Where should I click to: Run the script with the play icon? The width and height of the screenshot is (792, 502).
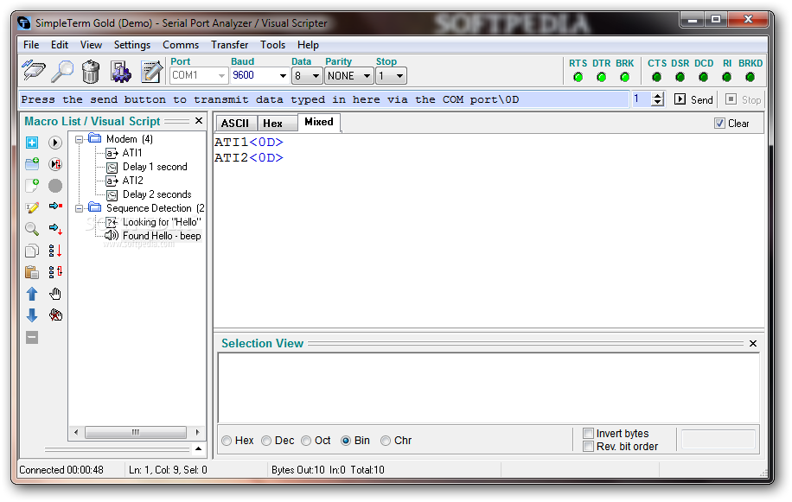point(55,143)
